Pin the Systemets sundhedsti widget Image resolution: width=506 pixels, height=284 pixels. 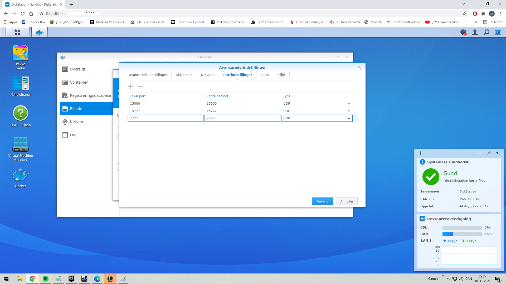(489, 153)
